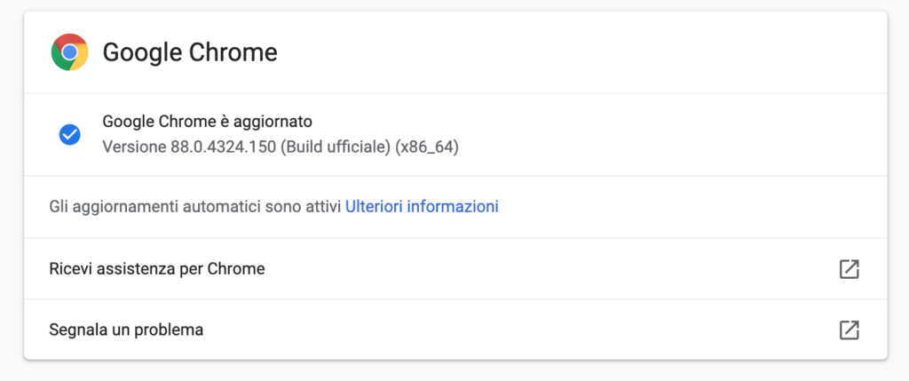Select Segnala un problema label
This screenshot has width=909, height=381.
pos(126,329)
